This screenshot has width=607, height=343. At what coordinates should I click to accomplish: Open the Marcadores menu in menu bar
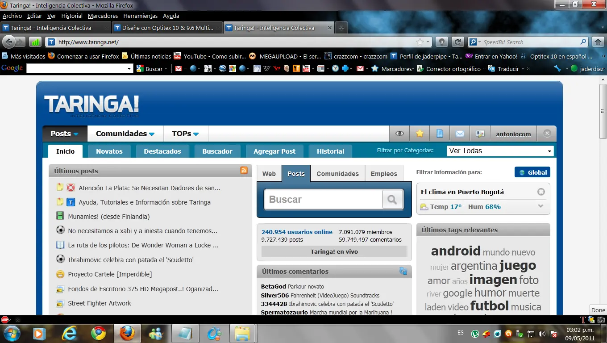tap(103, 16)
